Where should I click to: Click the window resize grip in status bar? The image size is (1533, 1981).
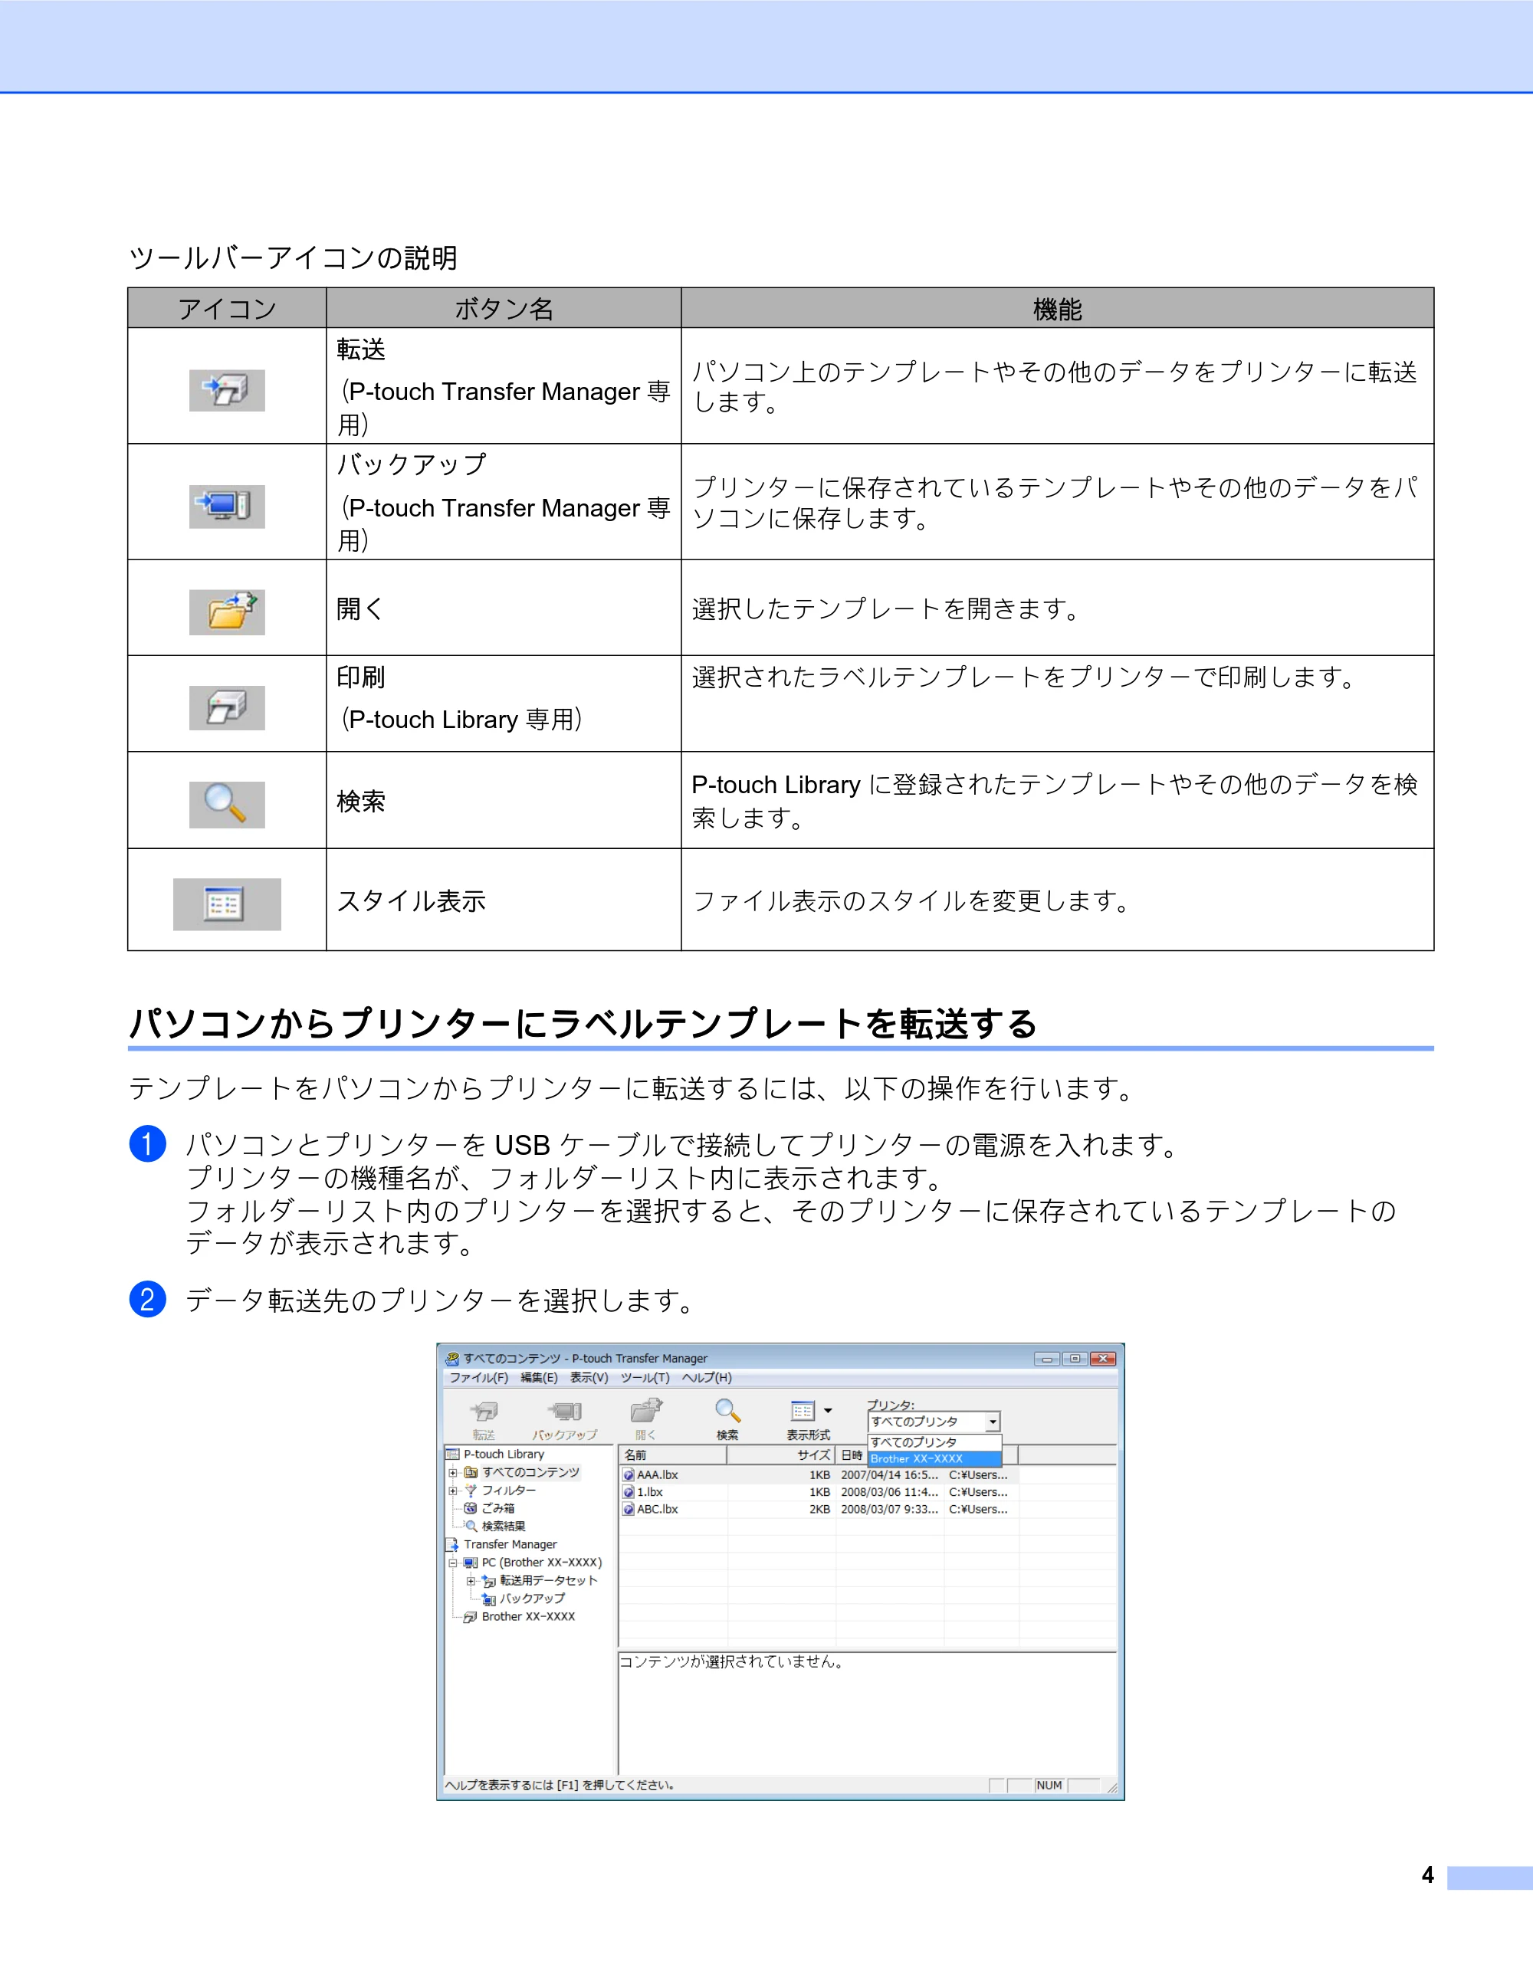click(x=1111, y=1787)
